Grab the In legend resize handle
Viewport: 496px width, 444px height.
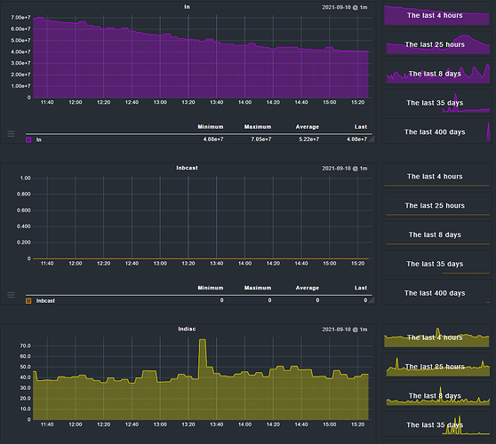click(x=372, y=139)
